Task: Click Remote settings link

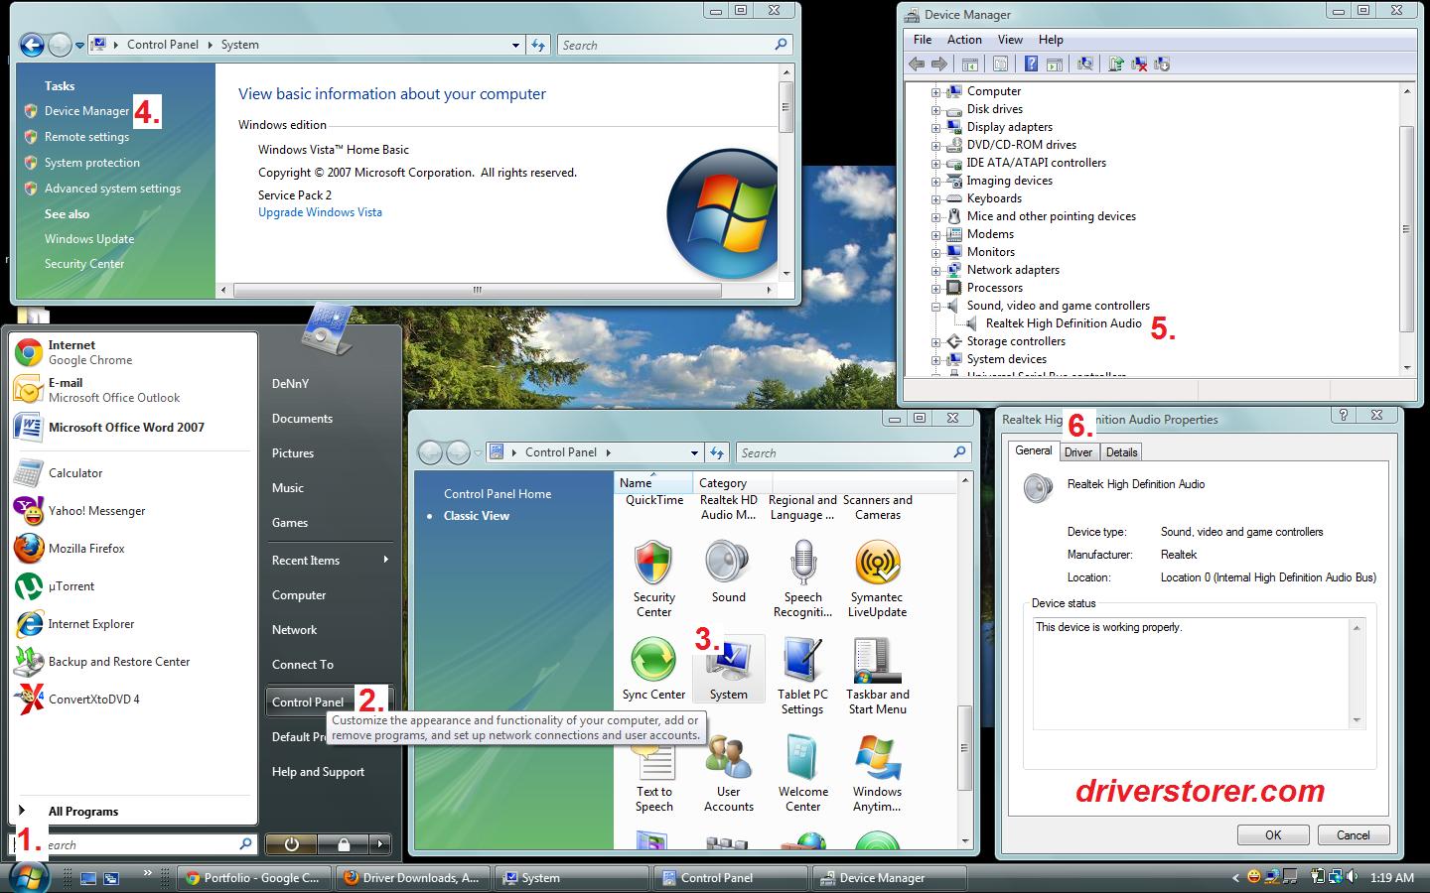Action: pyautogui.click(x=86, y=137)
